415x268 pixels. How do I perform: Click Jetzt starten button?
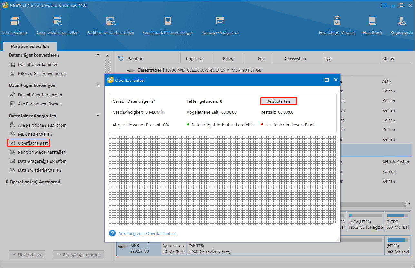click(x=279, y=101)
